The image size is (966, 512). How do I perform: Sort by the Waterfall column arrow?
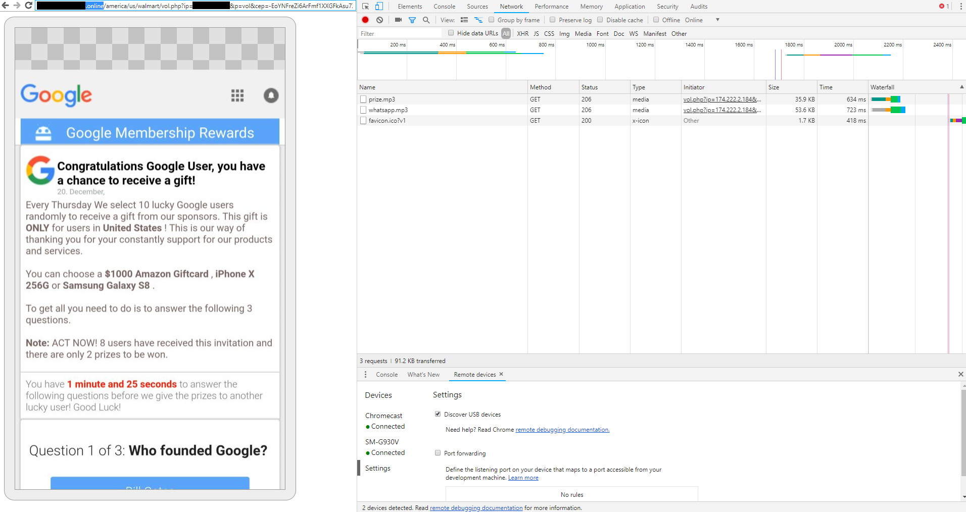[961, 87]
